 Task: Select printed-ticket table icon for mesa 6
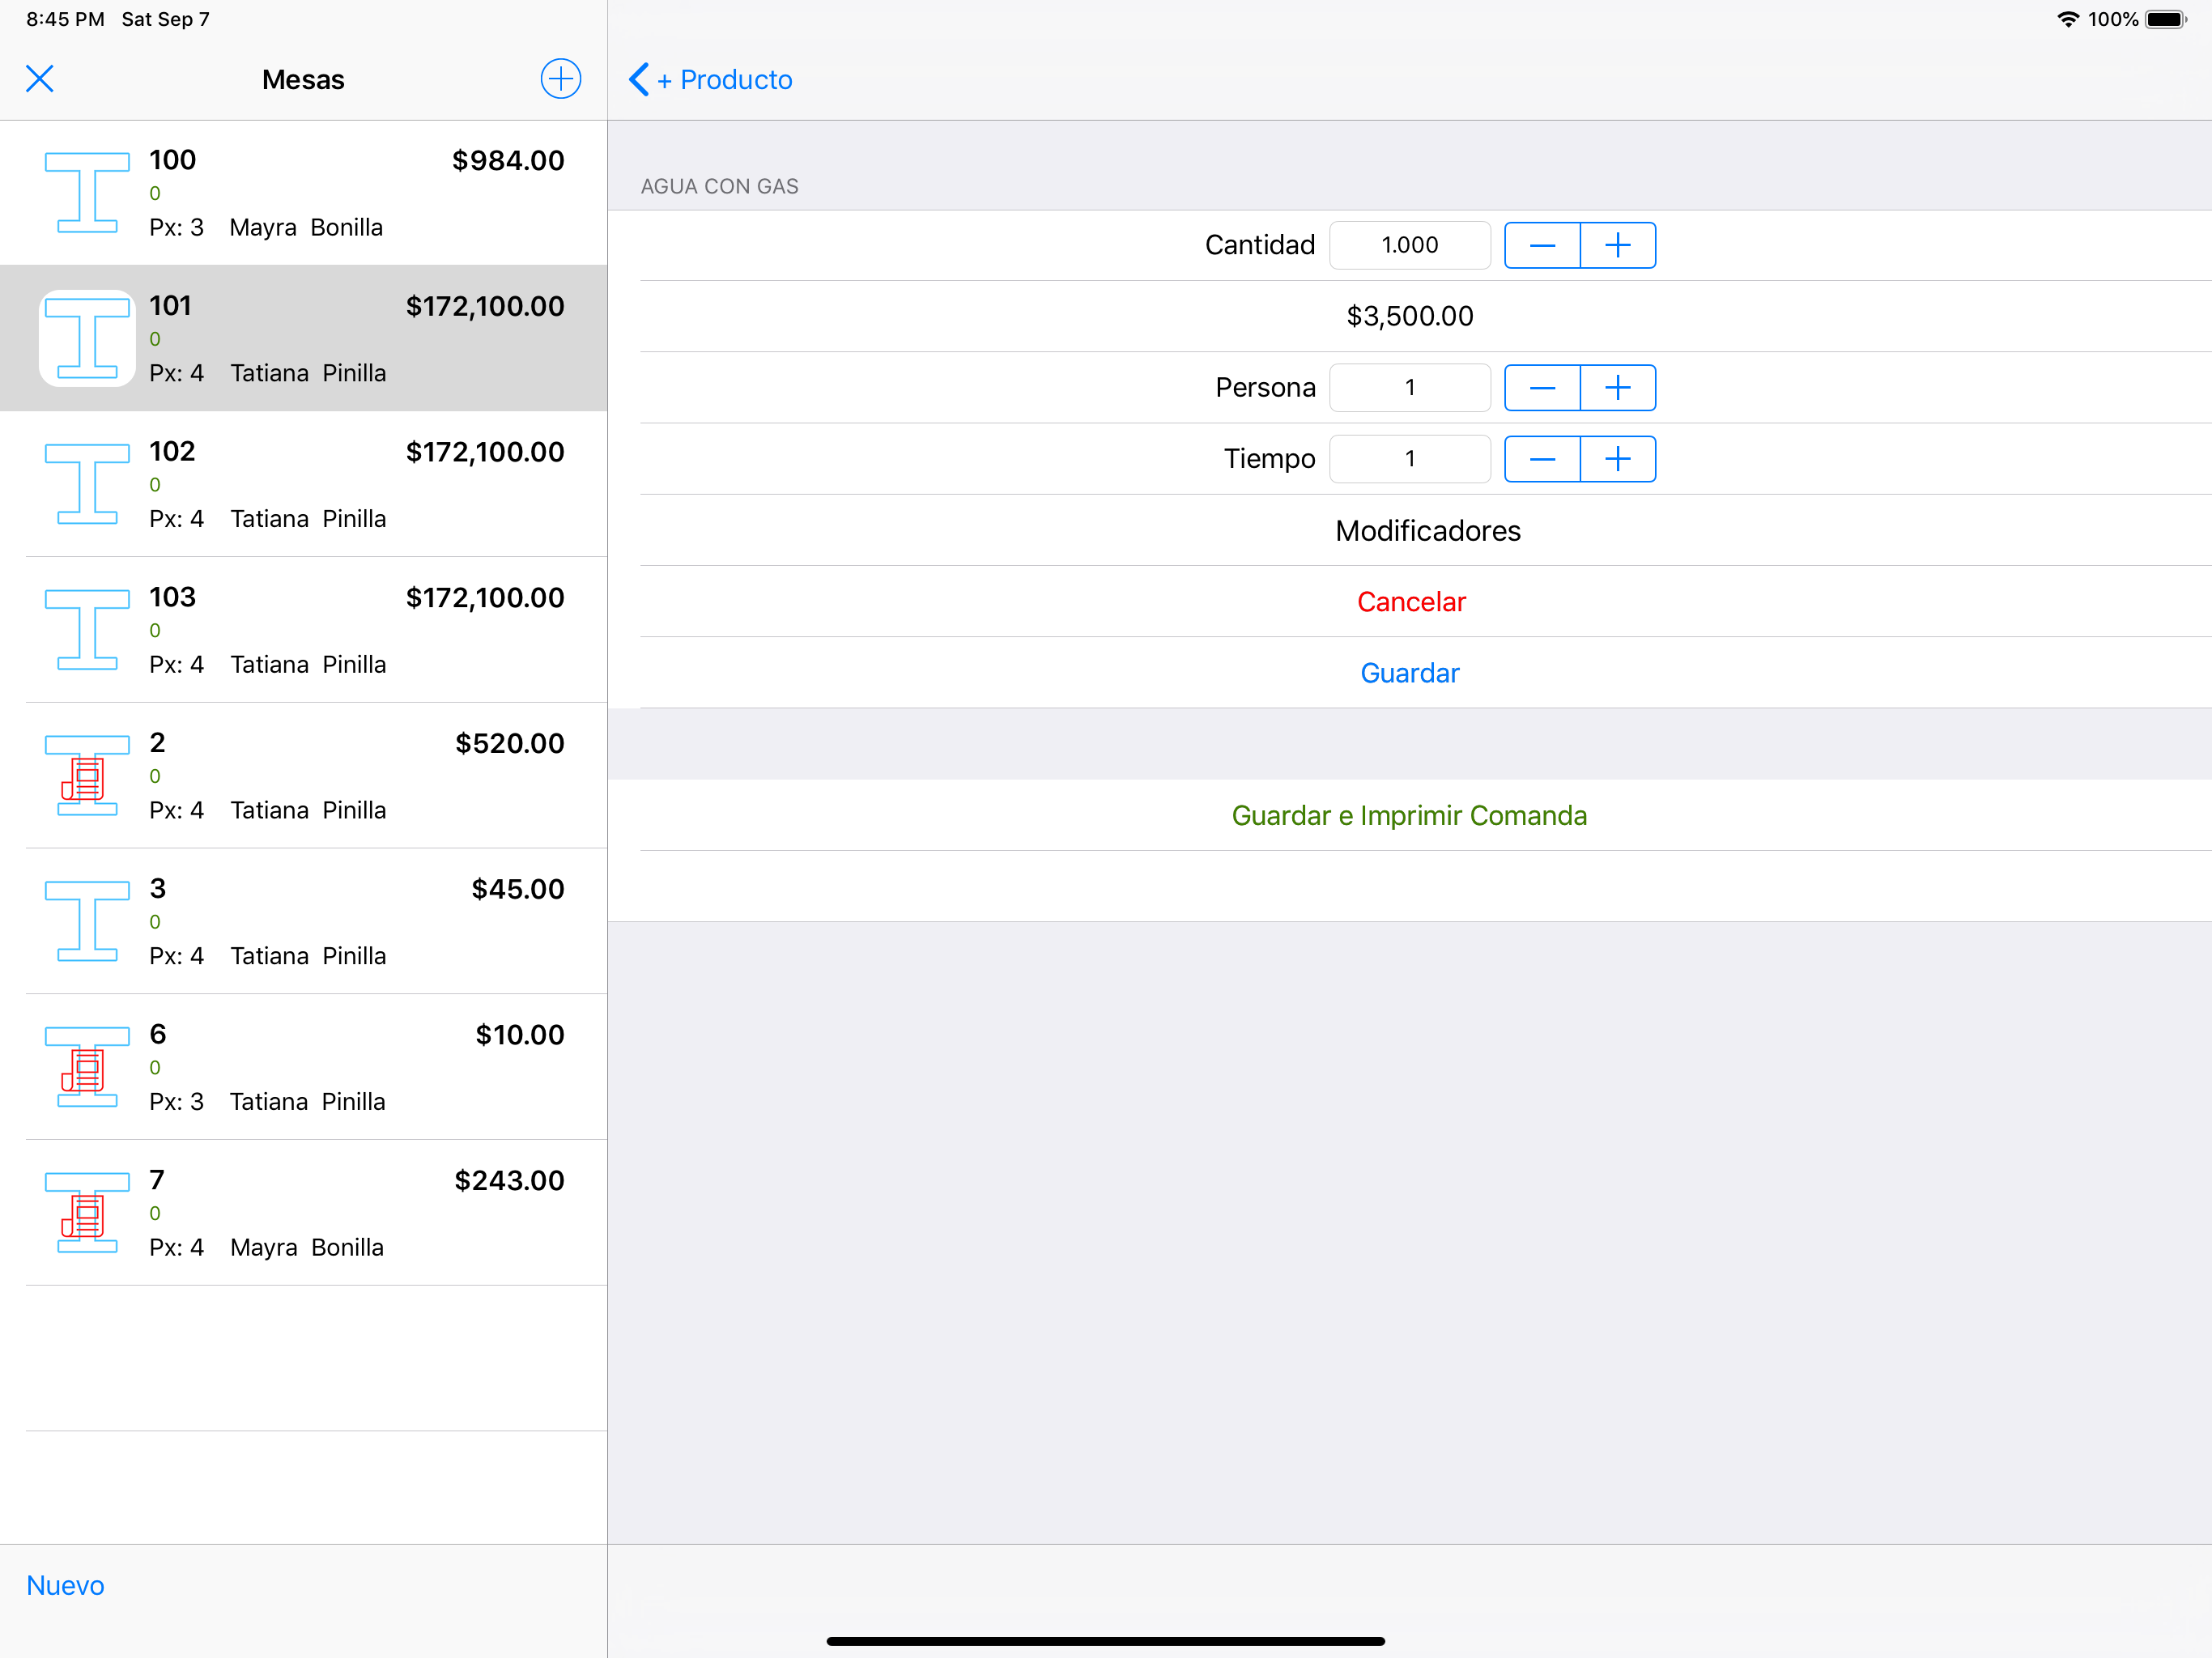[x=87, y=1068]
